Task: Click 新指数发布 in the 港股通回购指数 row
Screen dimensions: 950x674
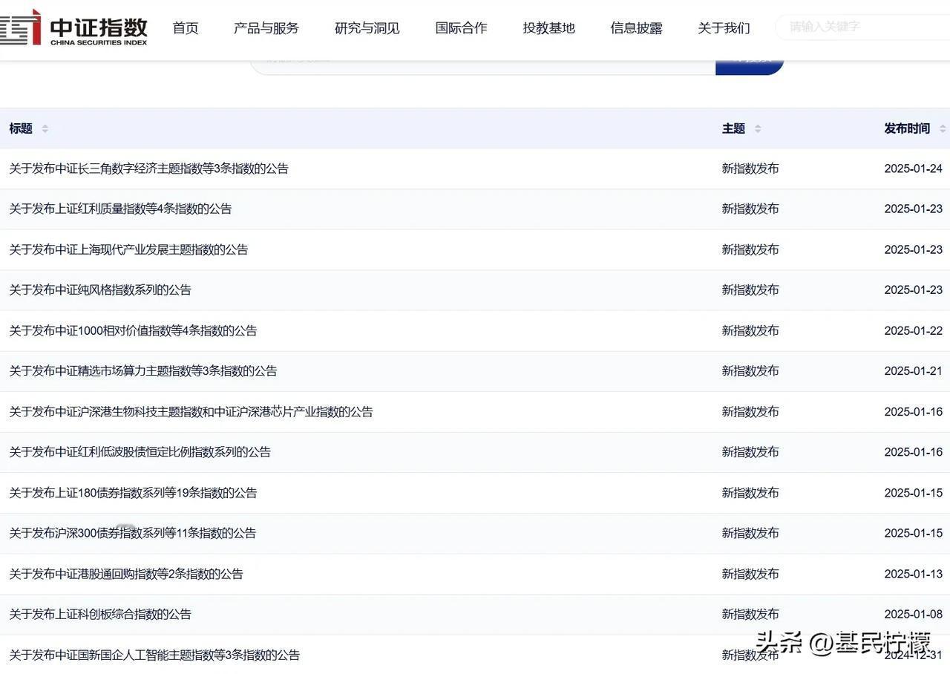Action: click(750, 573)
